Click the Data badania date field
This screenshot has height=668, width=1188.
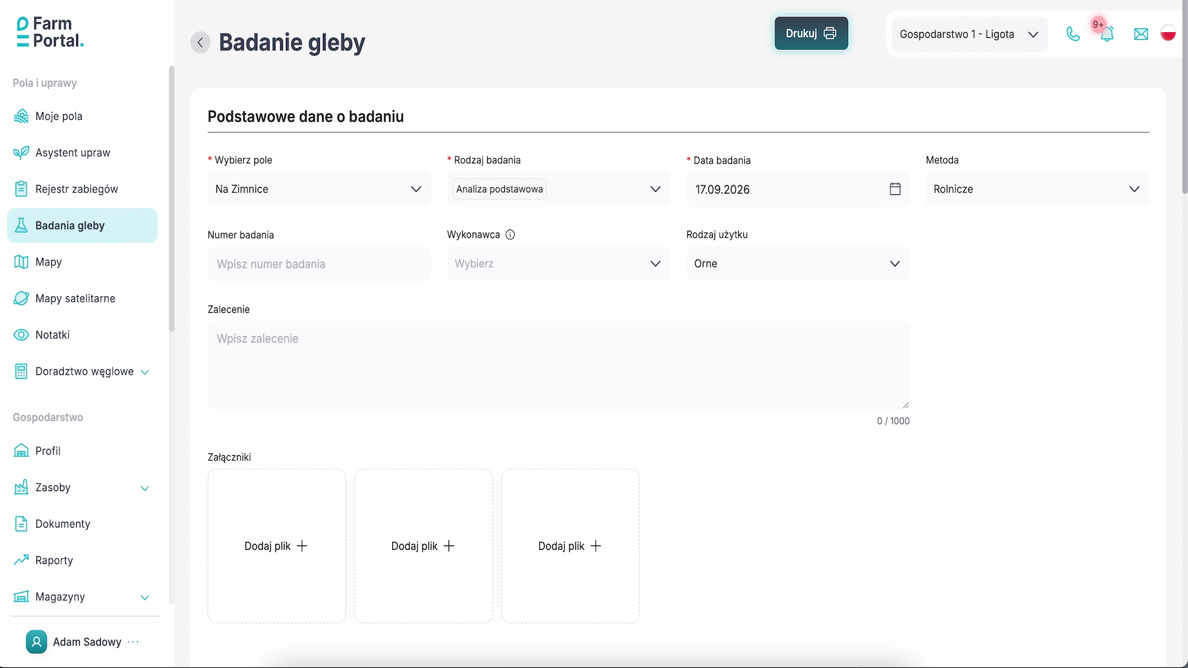[798, 189]
